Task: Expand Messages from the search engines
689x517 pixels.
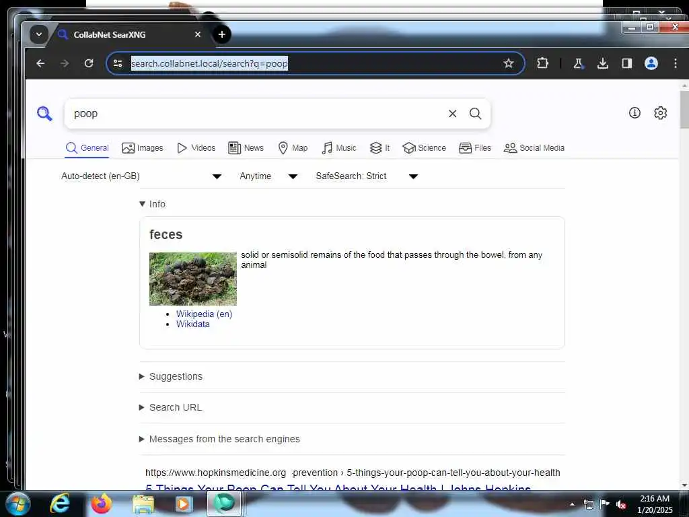Action: pos(219,439)
